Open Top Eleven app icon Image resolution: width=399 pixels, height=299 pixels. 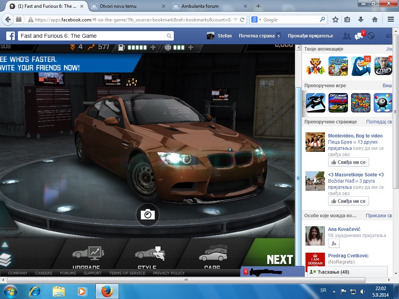coord(383,66)
